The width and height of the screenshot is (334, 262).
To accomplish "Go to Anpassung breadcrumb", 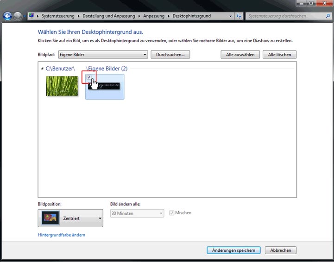I will [154, 16].
